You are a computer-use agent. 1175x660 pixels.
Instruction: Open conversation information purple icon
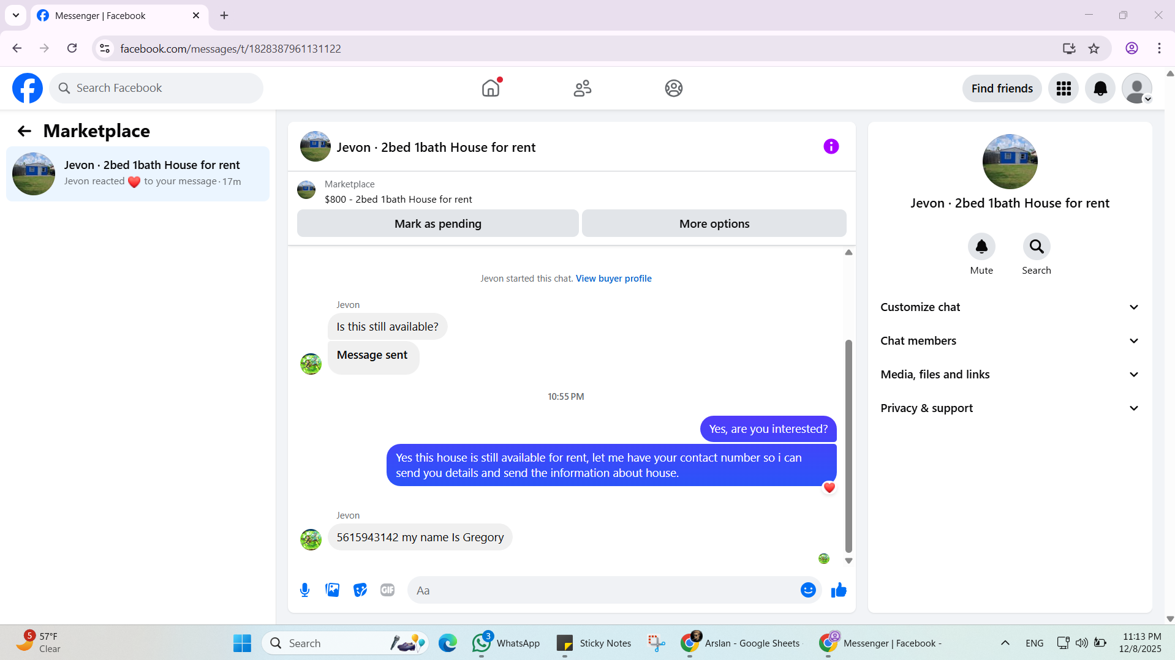point(831,146)
